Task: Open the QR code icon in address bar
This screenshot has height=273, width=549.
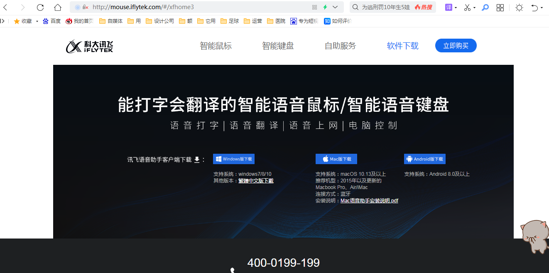Action: [x=314, y=7]
